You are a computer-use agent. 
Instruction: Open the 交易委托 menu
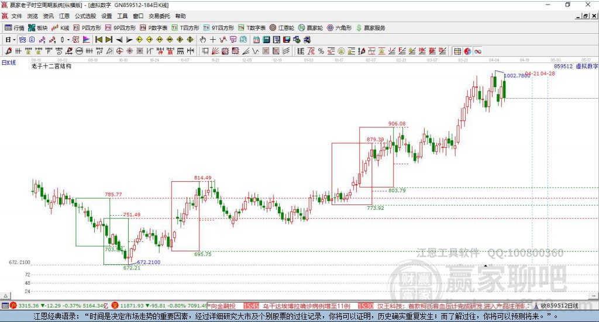159,16
